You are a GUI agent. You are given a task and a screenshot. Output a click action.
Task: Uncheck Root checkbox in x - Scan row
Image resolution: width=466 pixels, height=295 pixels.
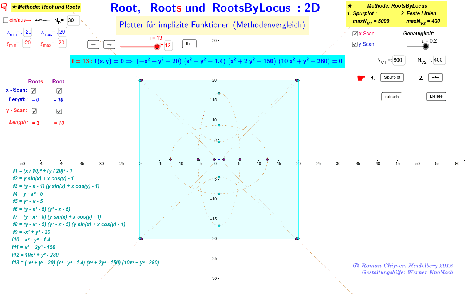pyautogui.click(x=59, y=91)
